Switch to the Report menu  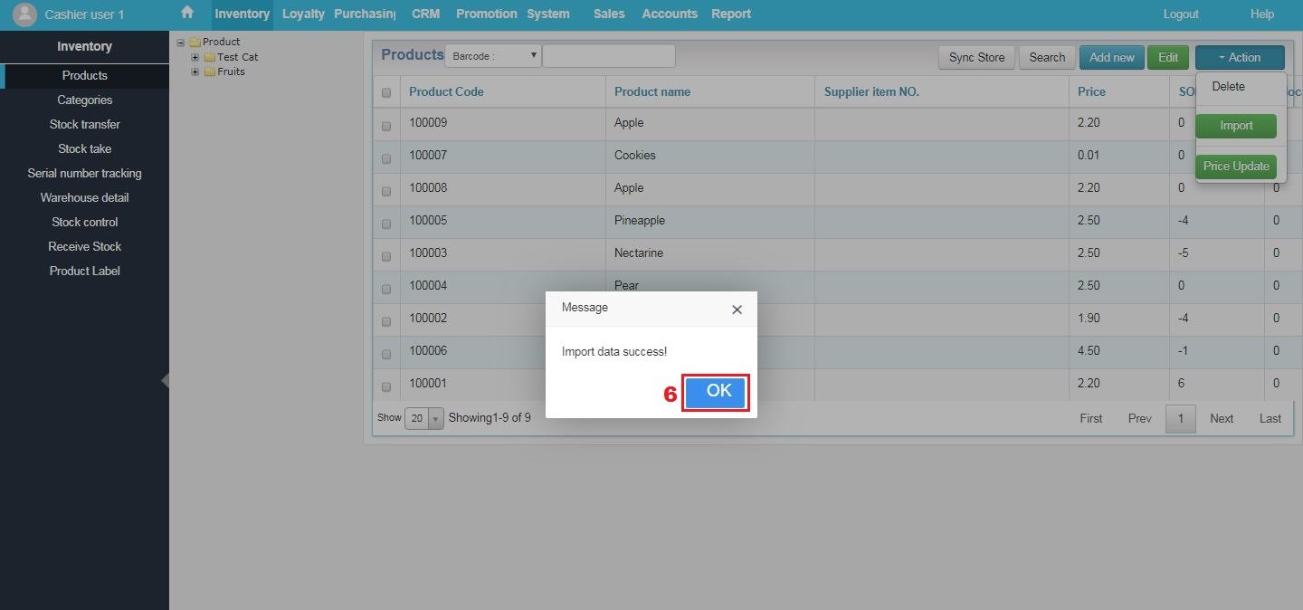[730, 14]
